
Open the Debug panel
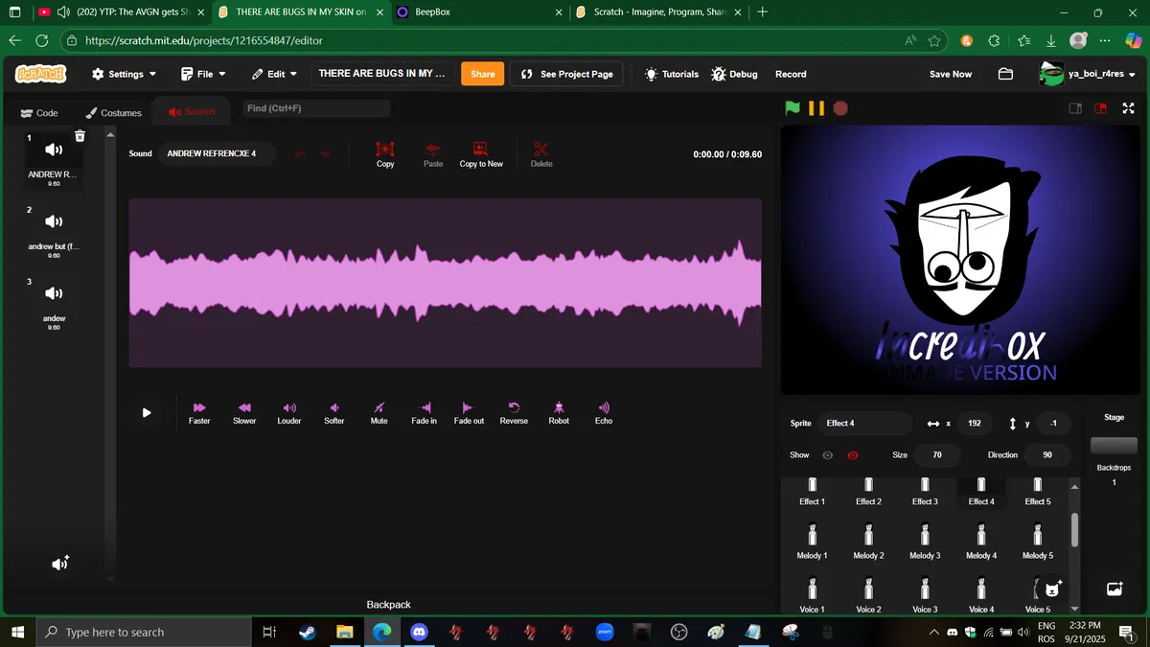pos(735,74)
